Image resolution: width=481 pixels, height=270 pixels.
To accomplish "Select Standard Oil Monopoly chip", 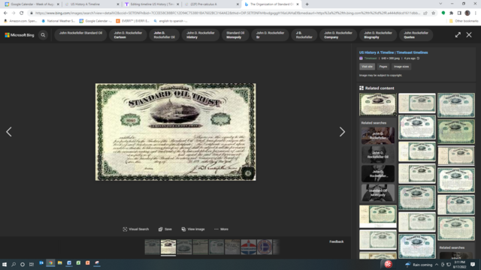I will [235, 35].
